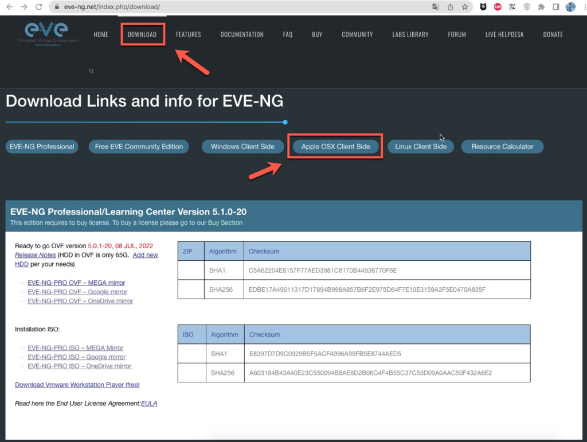Open the QR code extension icon
Image resolution: width=587 pixels, height=442 pixels.
[512, 7]
